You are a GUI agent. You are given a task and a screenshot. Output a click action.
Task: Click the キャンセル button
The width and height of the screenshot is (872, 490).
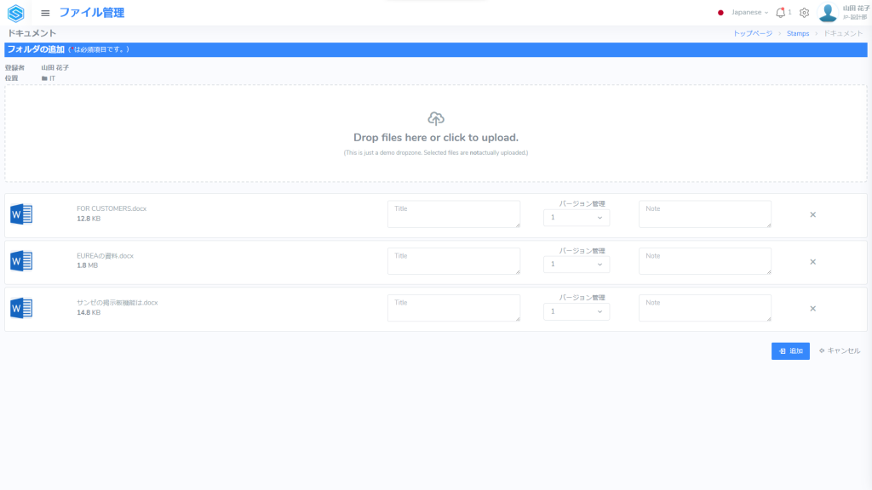(840, 350)
